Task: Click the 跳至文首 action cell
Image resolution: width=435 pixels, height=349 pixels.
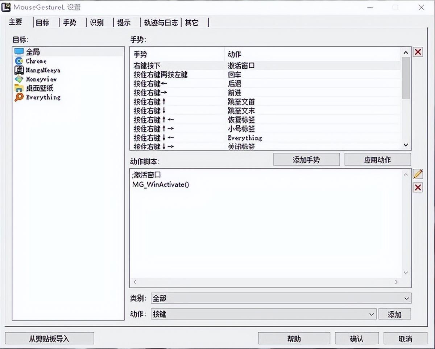Action: 241,102
